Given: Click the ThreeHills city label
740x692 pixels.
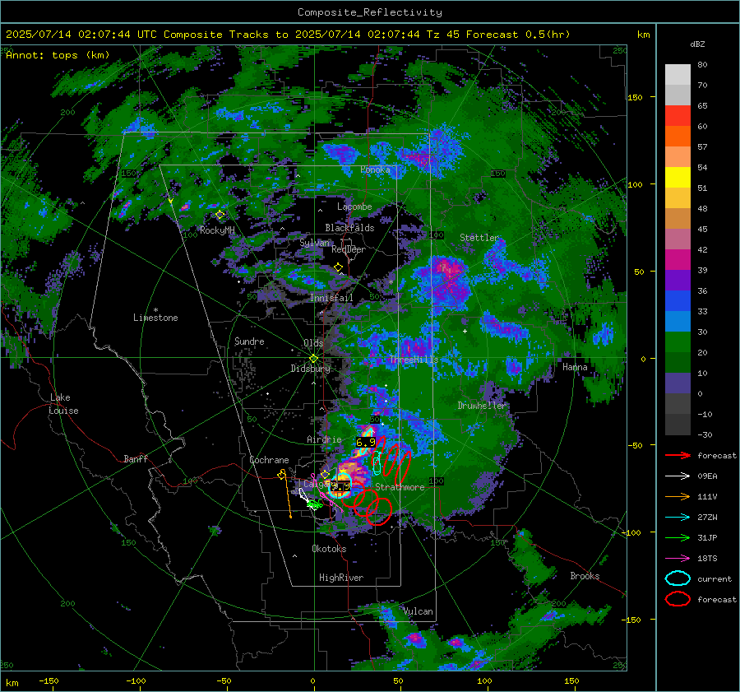Looking at the screenshot, I should 414,360.
